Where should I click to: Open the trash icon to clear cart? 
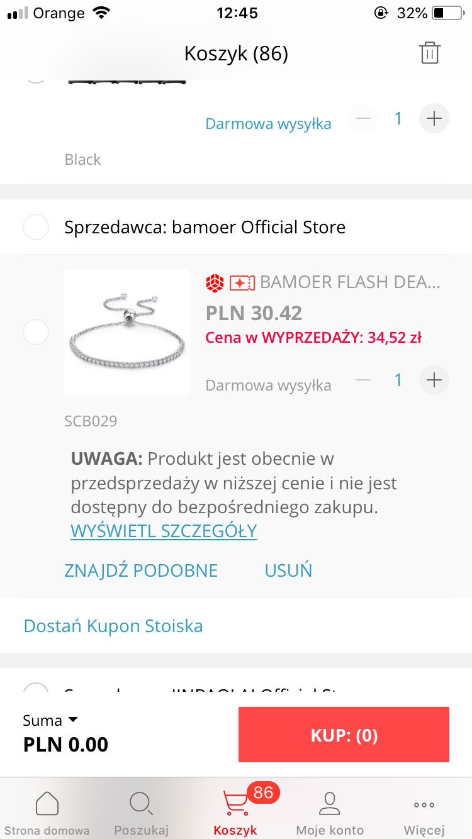[430, 53]
